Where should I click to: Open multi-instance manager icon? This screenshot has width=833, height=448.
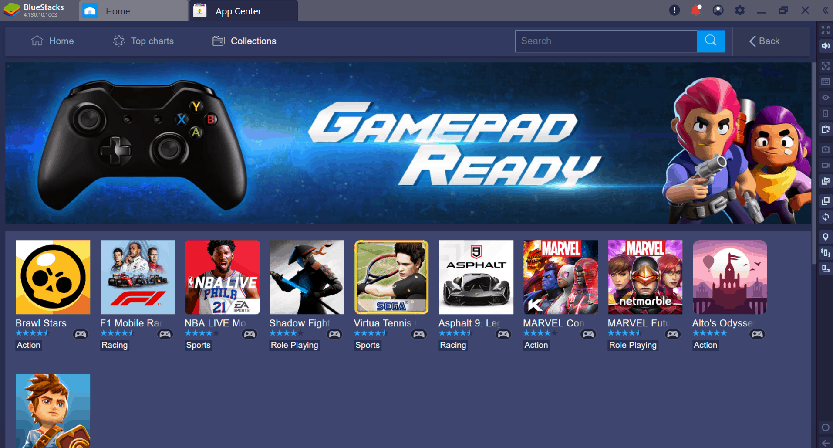point(825,201)
